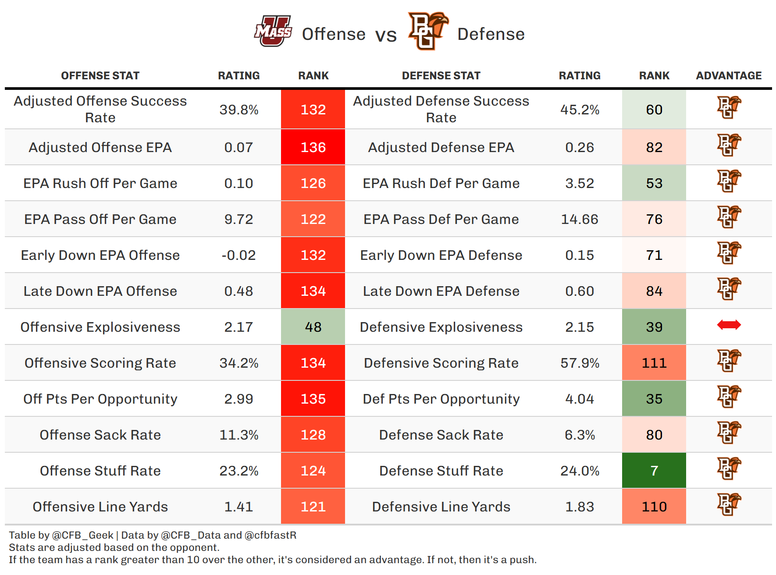
Task: Click the red double-arrow push icon
Action: [729, 325]
